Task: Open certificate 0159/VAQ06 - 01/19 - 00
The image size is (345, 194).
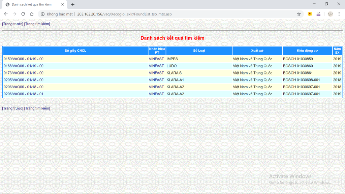Action: [23, 59]
